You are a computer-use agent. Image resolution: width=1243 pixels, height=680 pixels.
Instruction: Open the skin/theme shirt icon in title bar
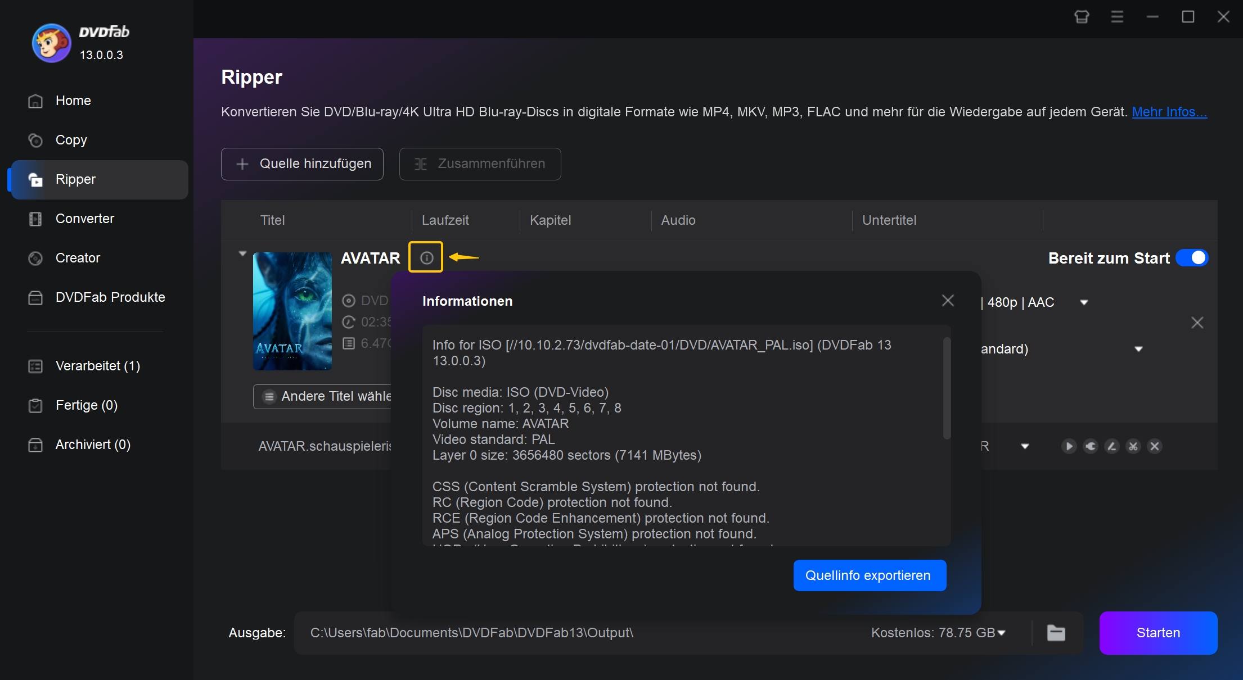[x=1082, y=17]
